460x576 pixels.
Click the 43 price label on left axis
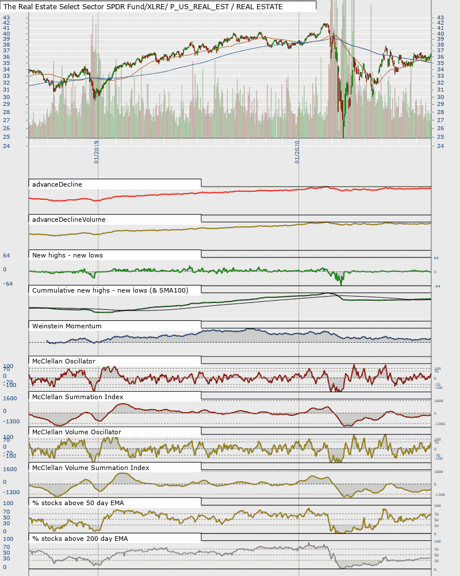coord(6,18)
